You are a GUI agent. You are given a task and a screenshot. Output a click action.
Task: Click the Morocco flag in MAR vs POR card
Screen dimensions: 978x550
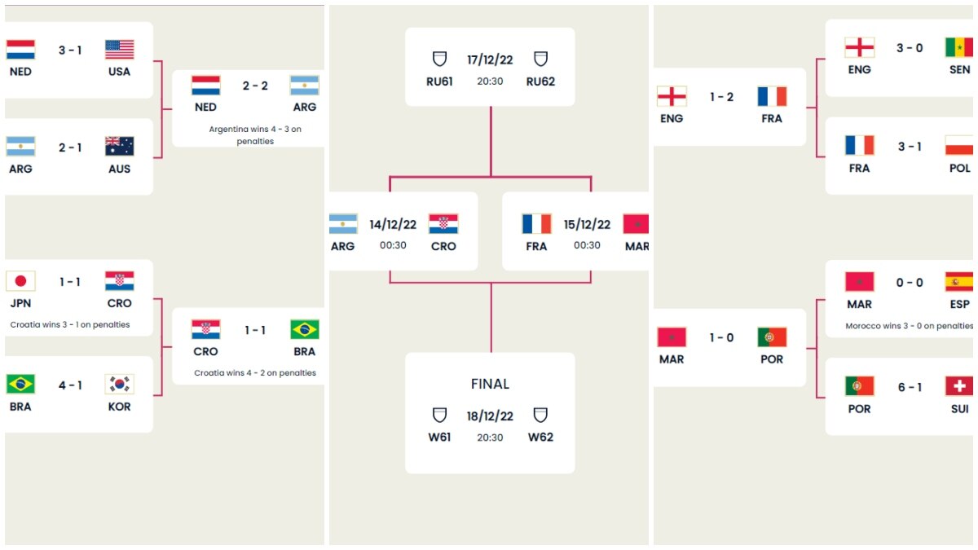672,338
